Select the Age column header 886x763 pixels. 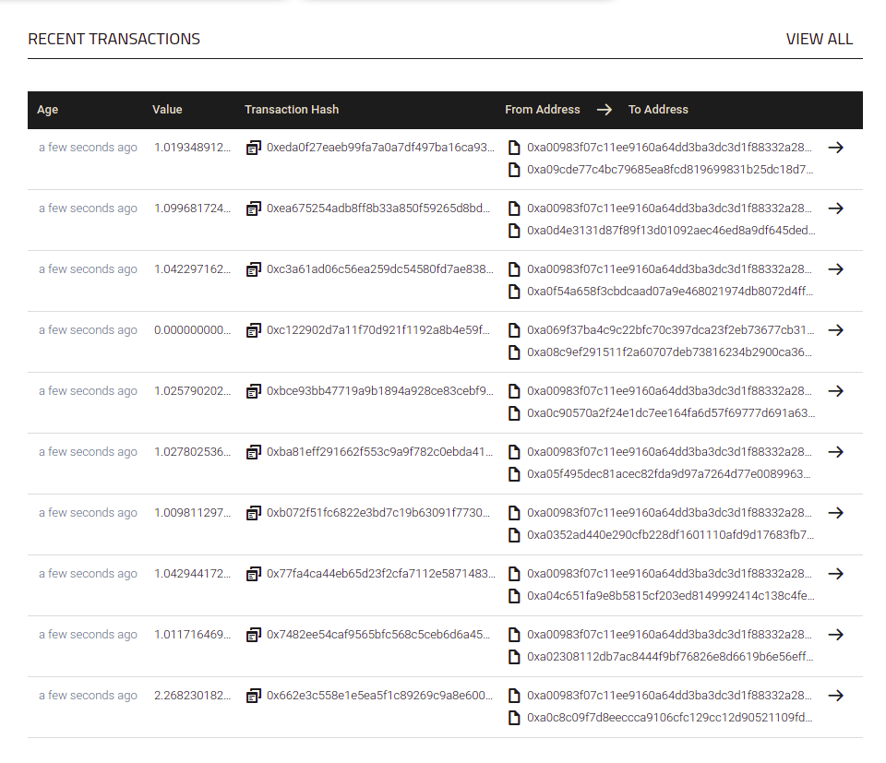pyautogui.click(x=47, y=110)
